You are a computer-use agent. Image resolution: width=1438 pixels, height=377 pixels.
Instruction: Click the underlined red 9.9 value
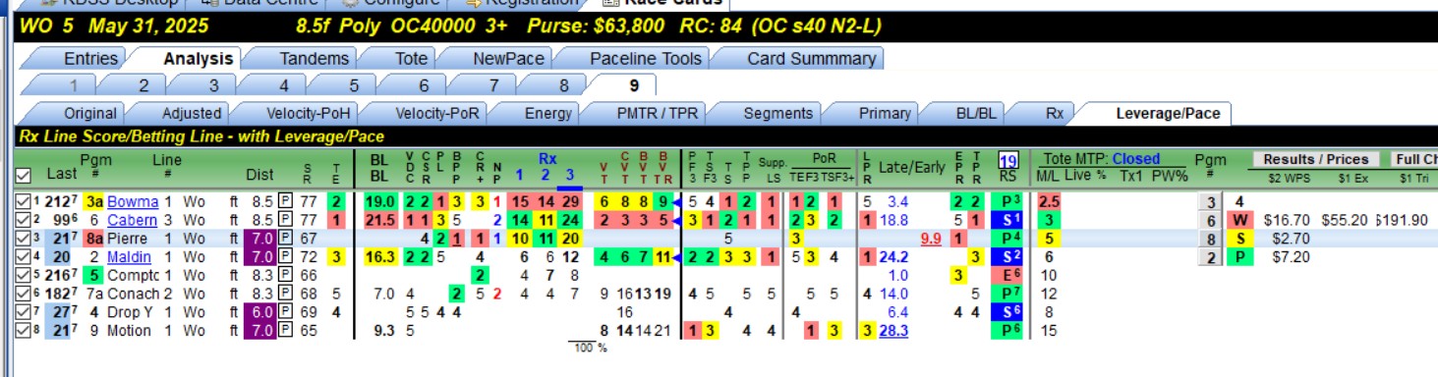pyautogui.click(x=931, y=239)
